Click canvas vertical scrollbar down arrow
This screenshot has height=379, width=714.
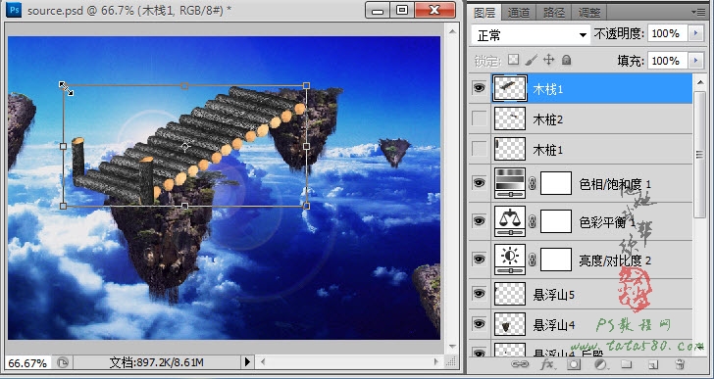452,347
